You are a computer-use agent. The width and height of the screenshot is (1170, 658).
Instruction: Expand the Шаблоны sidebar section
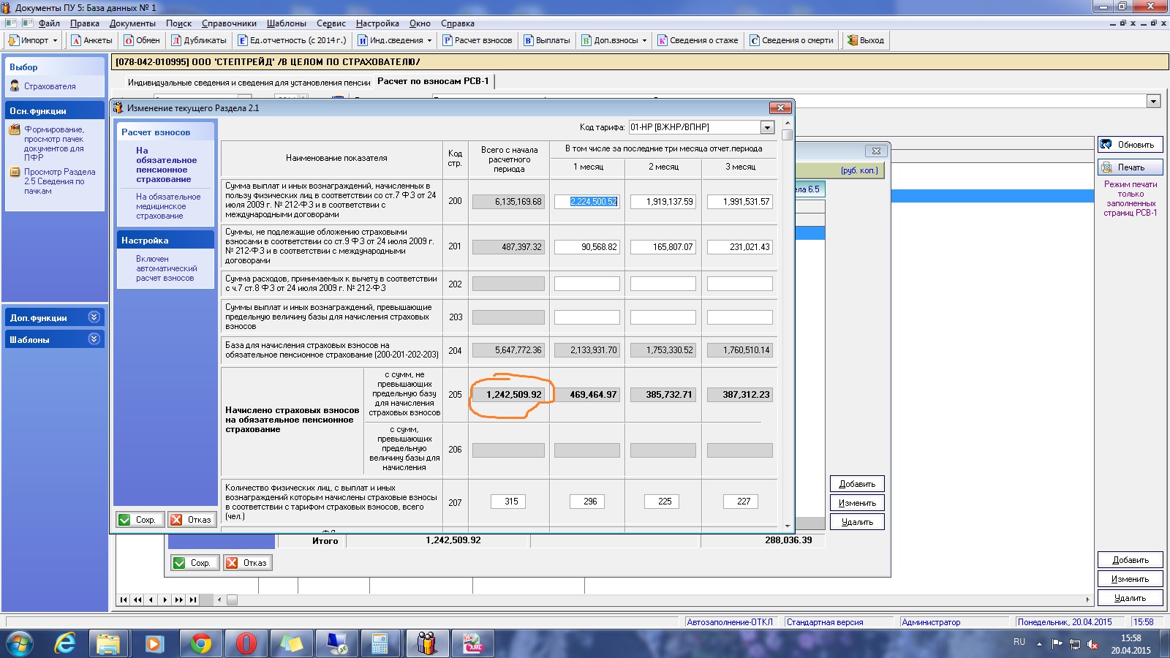pos(94,339)
